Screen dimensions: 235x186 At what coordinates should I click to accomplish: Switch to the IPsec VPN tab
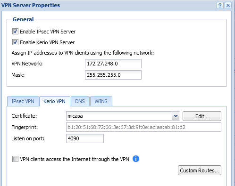point(23,101)
